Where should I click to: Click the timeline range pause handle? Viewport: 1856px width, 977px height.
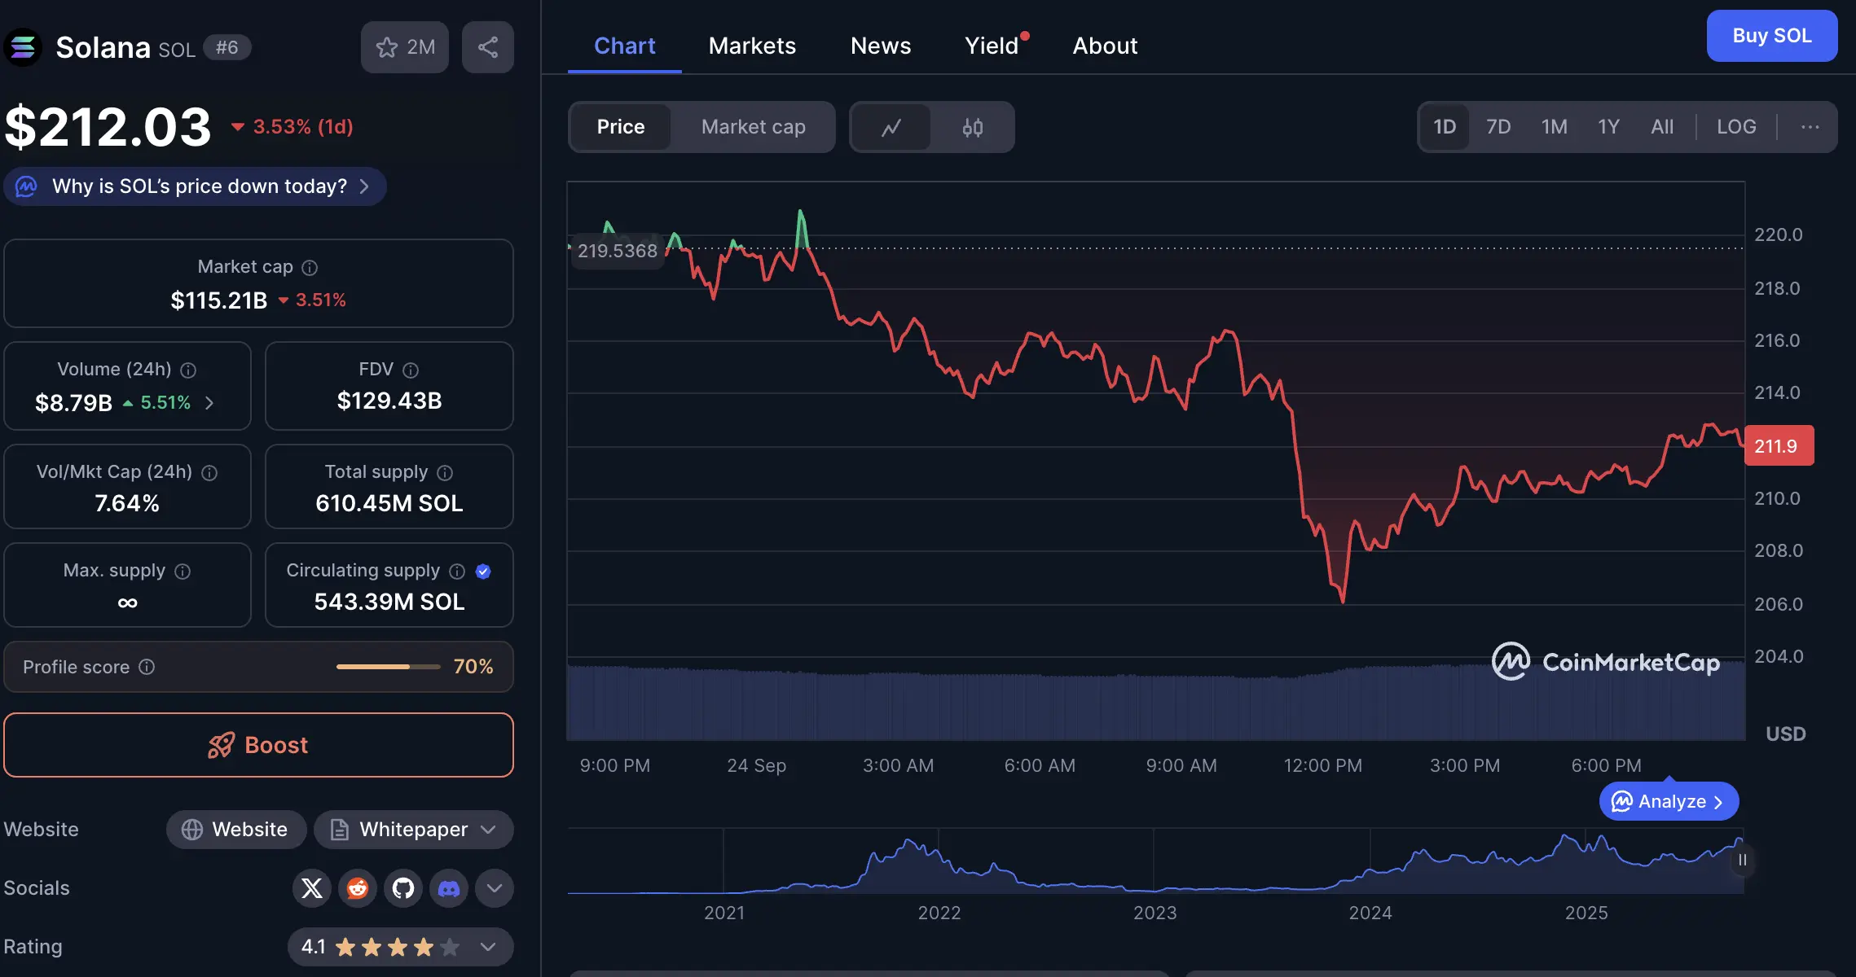click(x=1742, y=860)
